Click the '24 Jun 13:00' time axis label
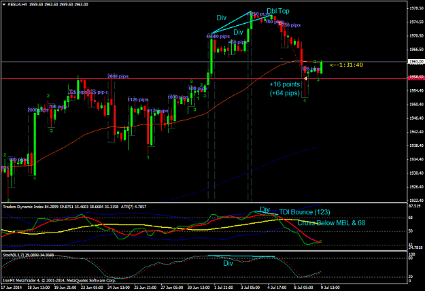The width and height of the screenshot is (425, 291). 118,288
